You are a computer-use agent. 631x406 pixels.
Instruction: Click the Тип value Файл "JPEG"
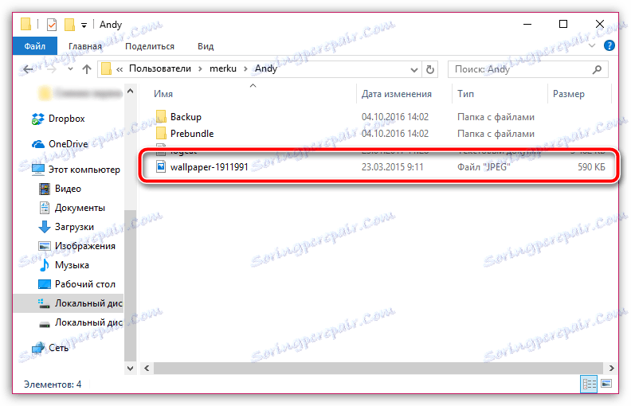[x=484, y=167]
